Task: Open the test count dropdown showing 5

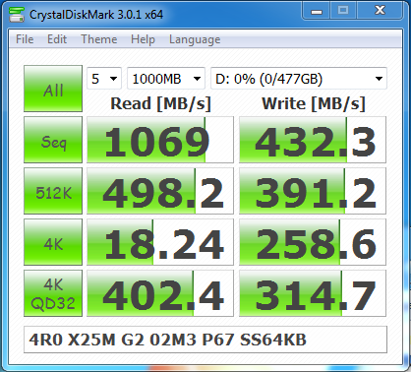Action: click(x=104, y=79)
